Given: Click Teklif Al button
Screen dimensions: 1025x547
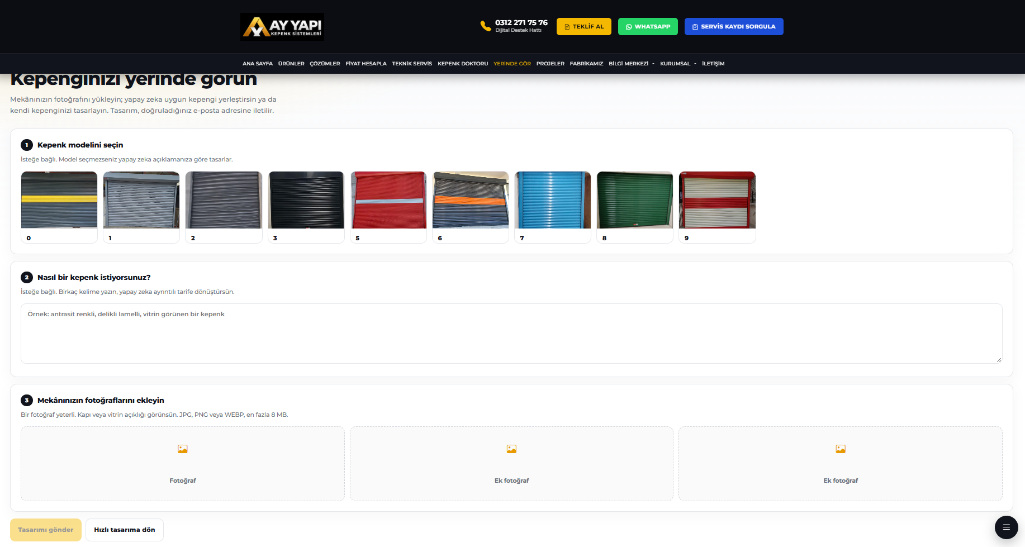Looking at the screenshot, I should pos(584,27).
